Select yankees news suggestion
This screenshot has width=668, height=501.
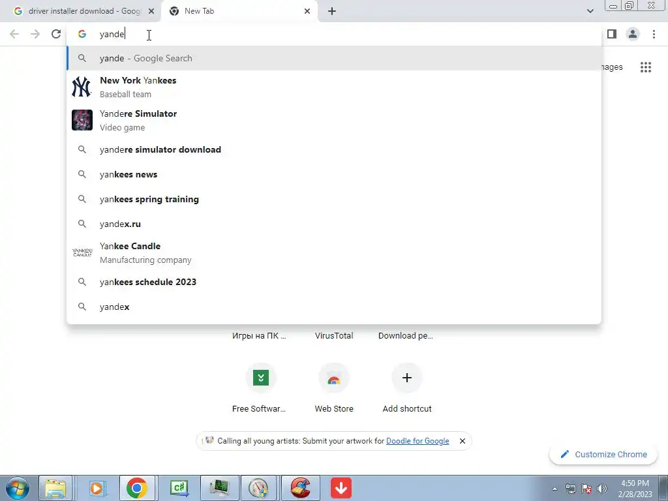pyautogui.click(x=334, y=174)
